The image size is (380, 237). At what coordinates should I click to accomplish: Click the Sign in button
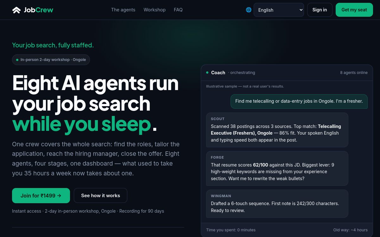point(320,10)
